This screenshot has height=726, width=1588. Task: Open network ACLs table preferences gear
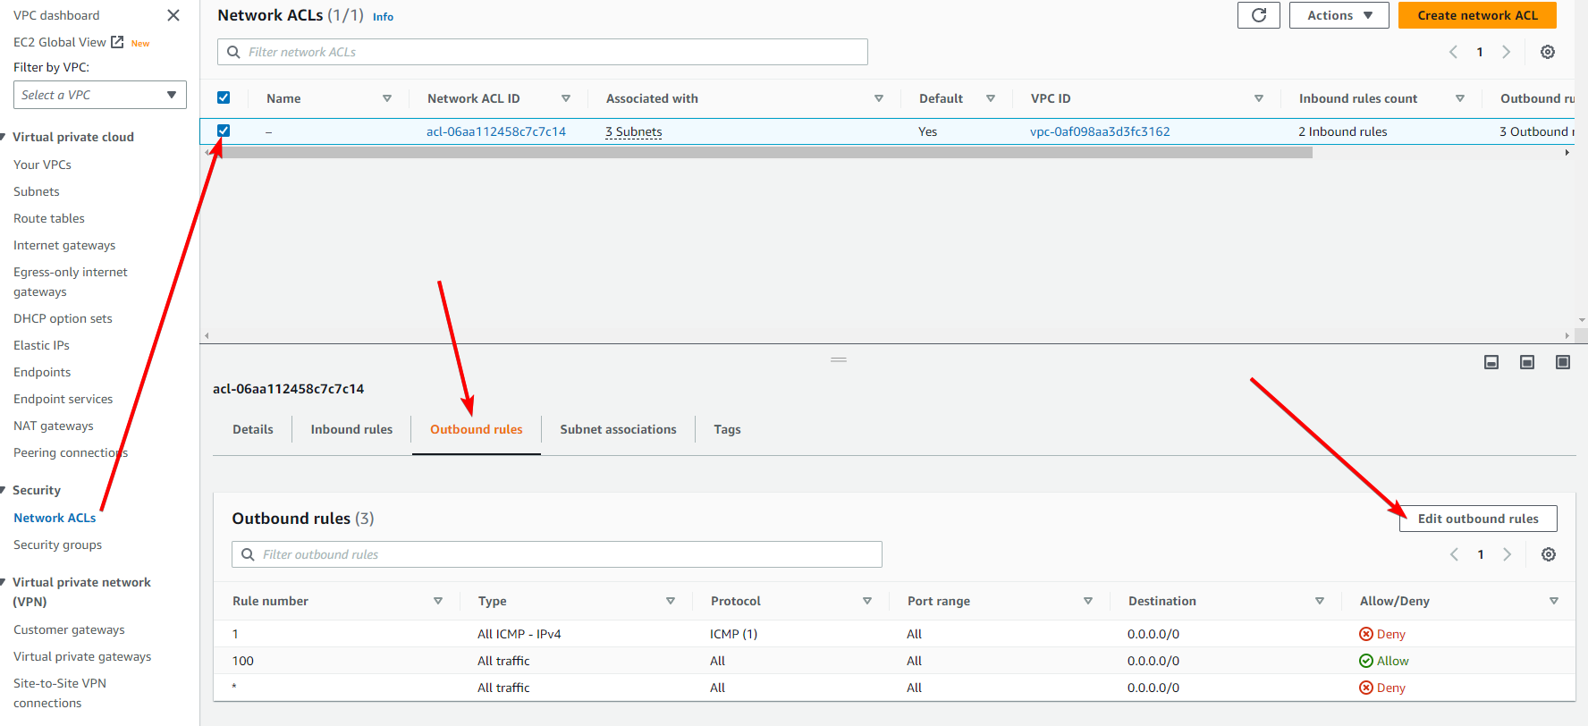pos(1548,52)
